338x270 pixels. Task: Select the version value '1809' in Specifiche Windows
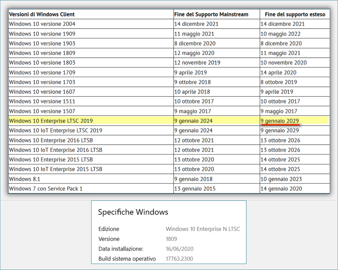coord(172,239)
